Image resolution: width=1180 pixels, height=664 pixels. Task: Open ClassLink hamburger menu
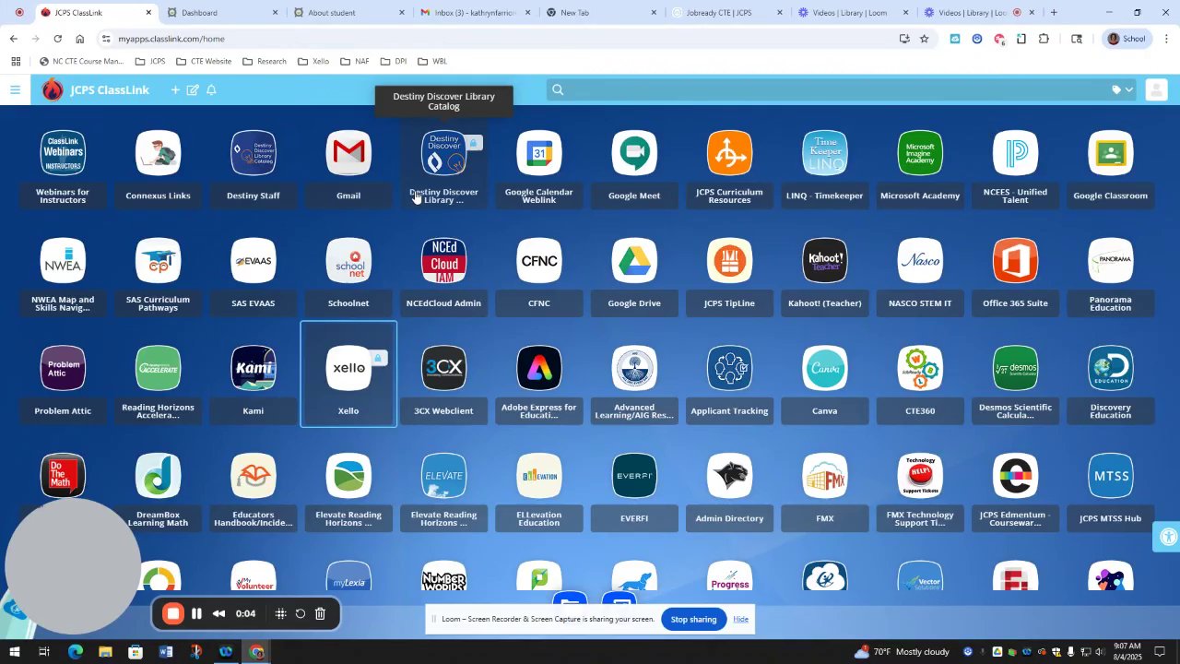point(15,89)
